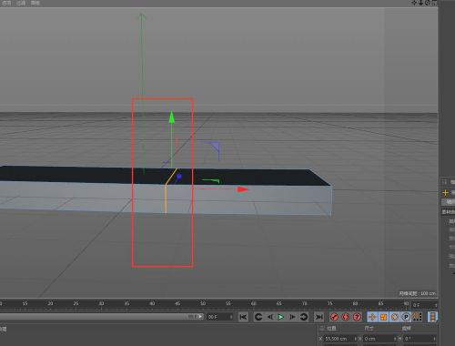Click the right end handle of preview range slider
Viewport: 455px width, 346px height.
[200, 317]
